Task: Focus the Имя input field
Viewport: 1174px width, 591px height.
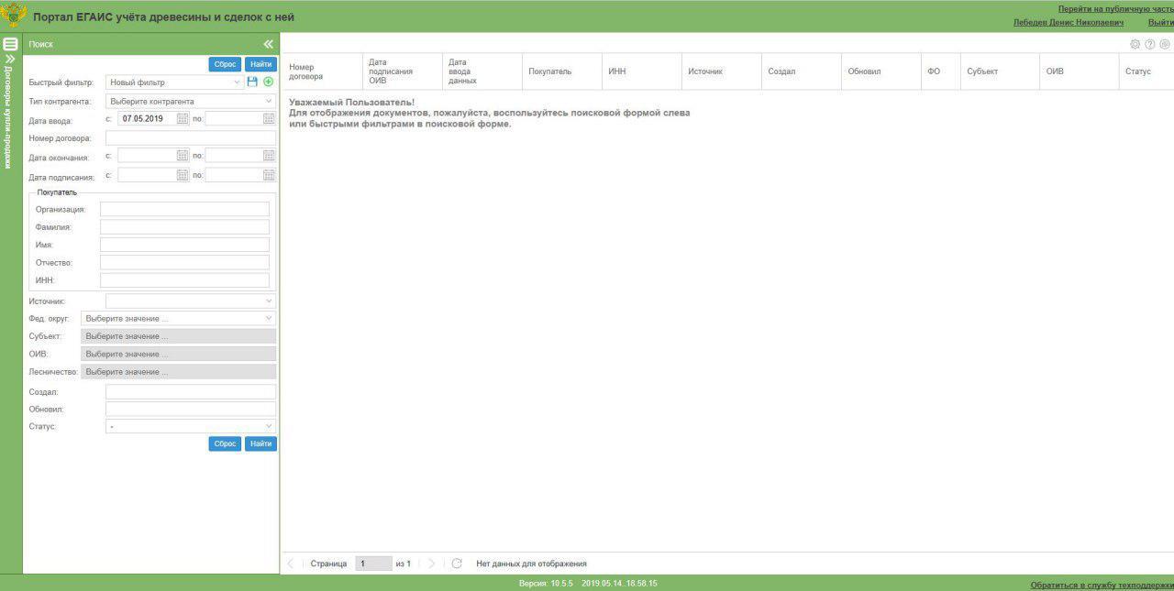Action: 184,245
